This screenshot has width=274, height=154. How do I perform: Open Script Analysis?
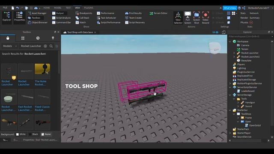click(x=61, y=18)
